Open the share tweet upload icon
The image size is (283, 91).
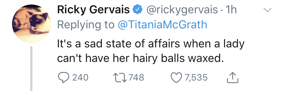(233, 77)
